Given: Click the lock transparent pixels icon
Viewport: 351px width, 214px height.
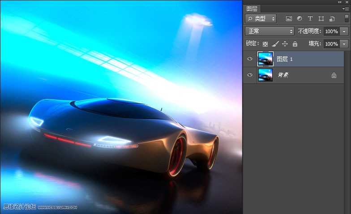Looking at the screenshot, I should pos(265,44).
